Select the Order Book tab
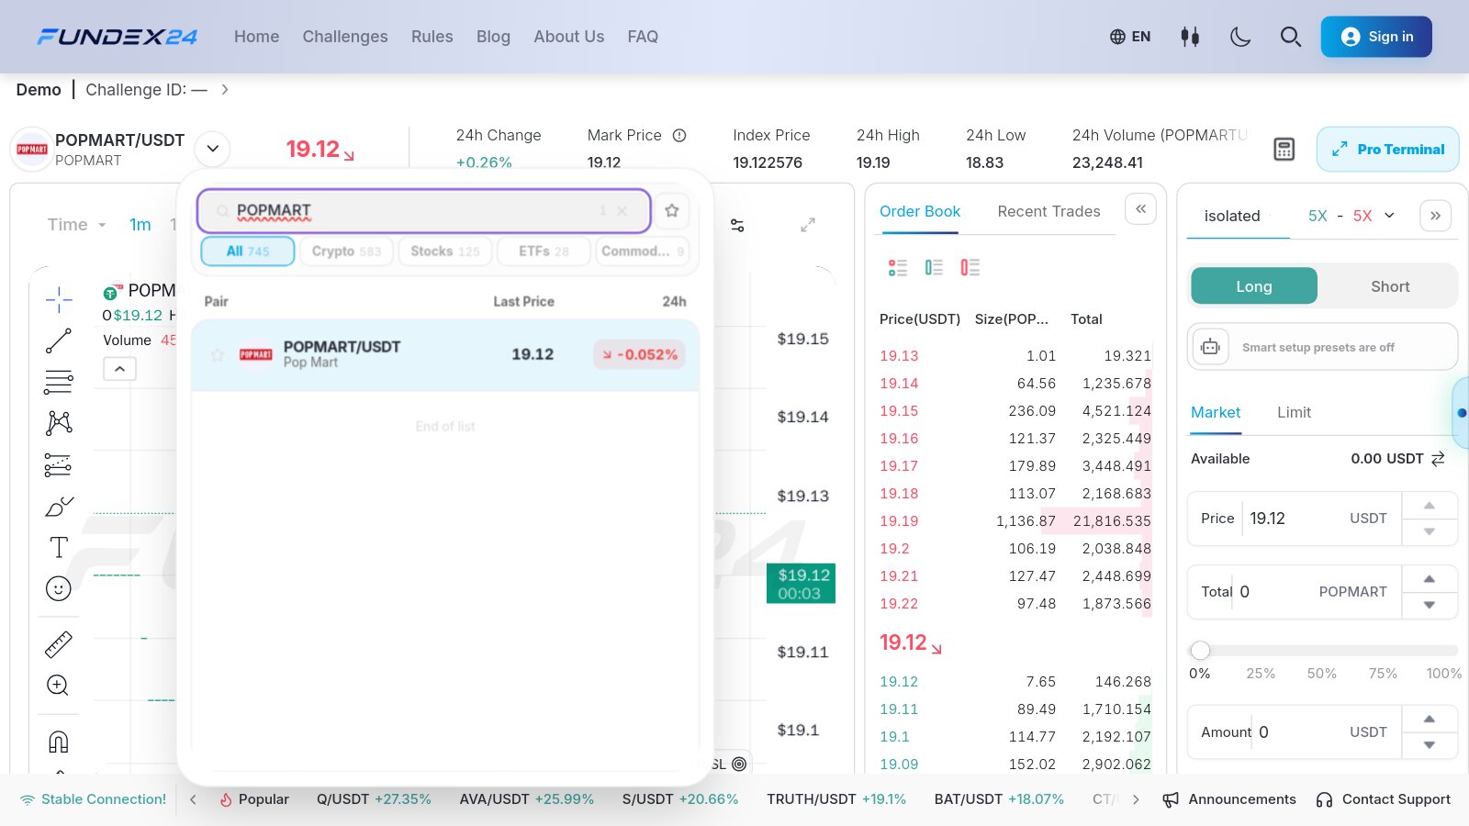 pyautogui.click(x=920, y=211)
